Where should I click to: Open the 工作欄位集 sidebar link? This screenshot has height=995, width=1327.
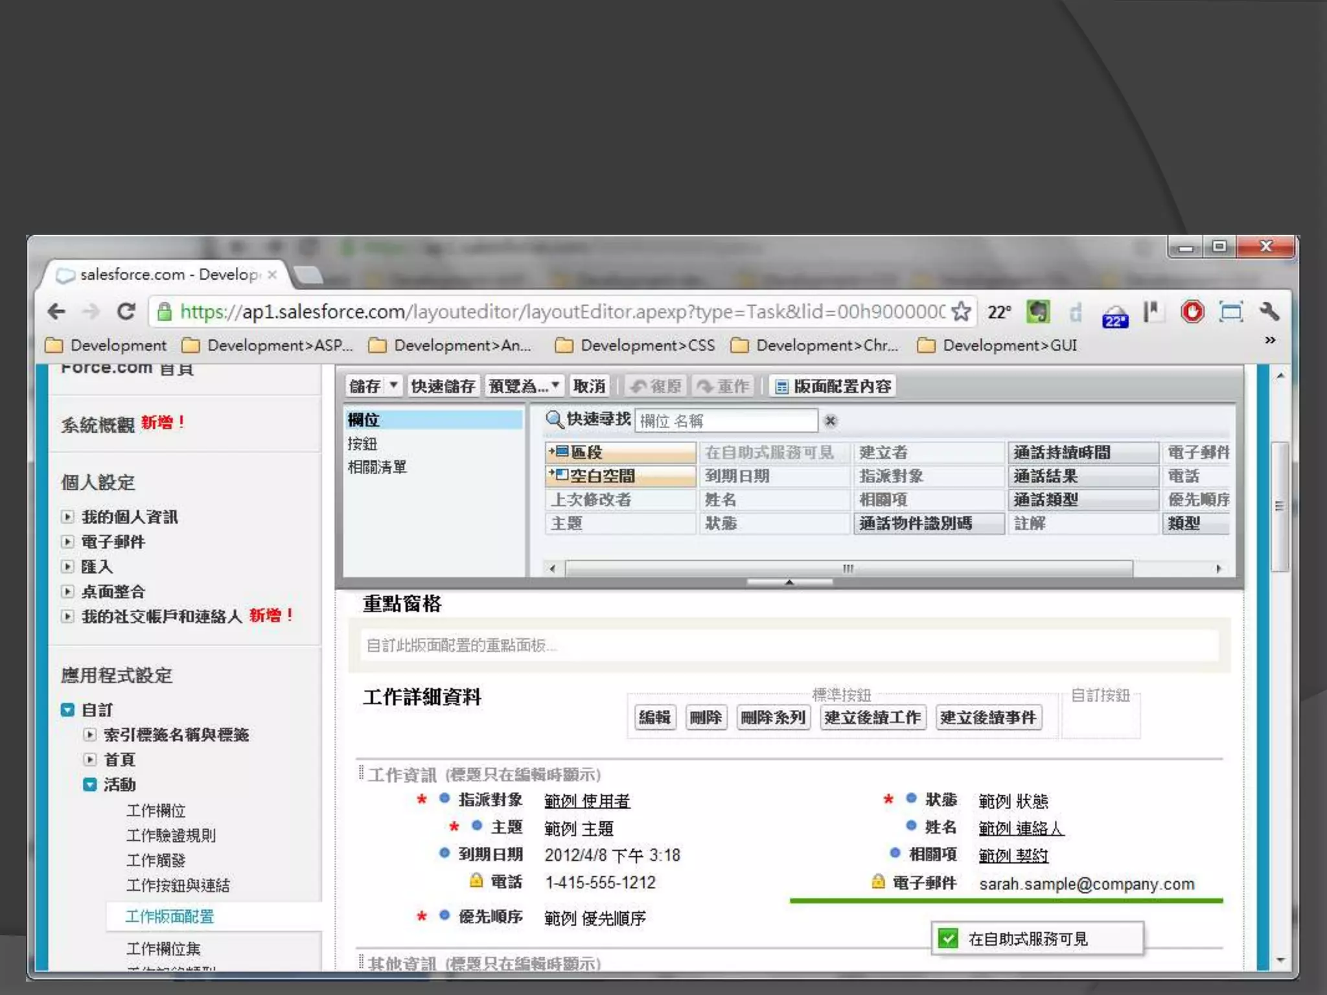pos(163,948)
